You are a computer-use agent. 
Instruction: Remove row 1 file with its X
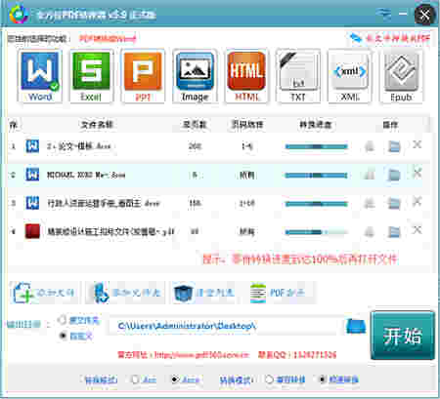coord(418,144)
